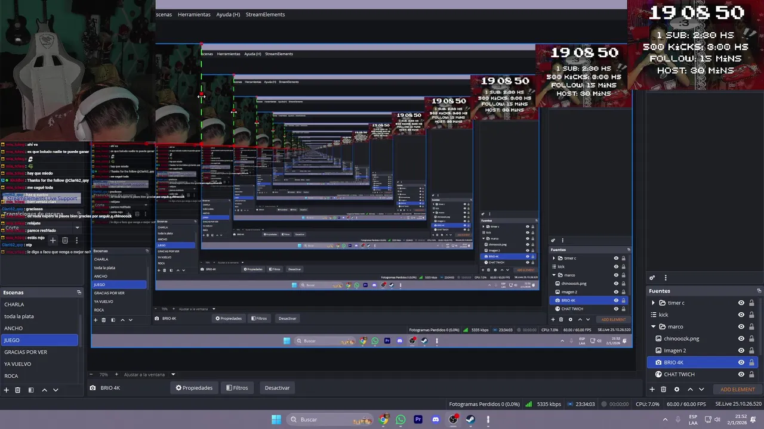Select YA VUELVO scene in main Escenas
764x429 pixels.
(x=39, y=364)
